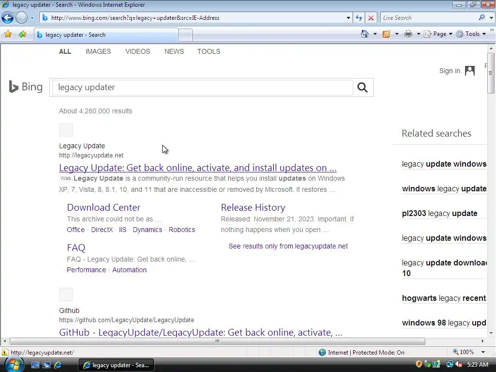Click the Office sublink
Image resolution: width=496 pixels, height=372 pixels.
pos(76,230)
